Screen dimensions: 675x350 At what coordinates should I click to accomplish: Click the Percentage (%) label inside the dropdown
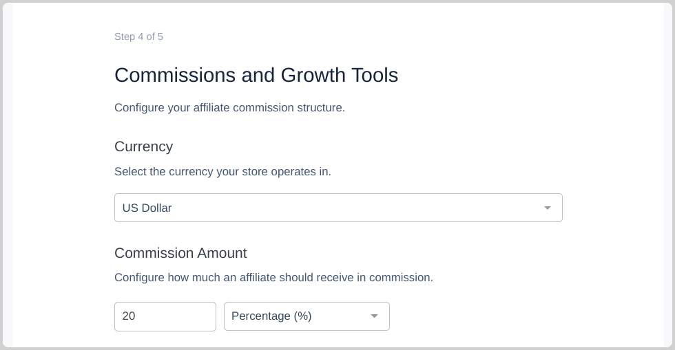[271, 316]
